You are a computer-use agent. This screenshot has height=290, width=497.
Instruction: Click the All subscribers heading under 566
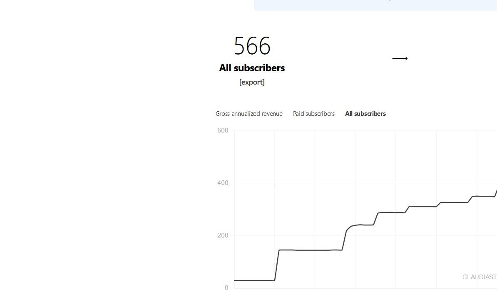pos(252,68)
